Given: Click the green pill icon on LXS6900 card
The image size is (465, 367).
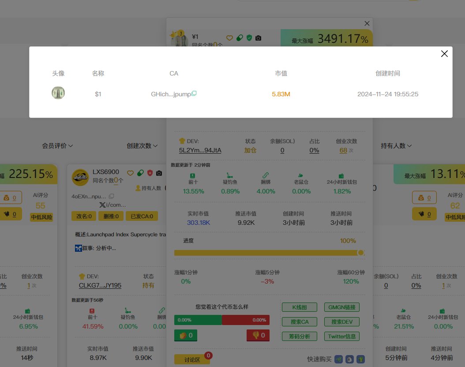Looking at the screenshot, I should pos(141,173).
